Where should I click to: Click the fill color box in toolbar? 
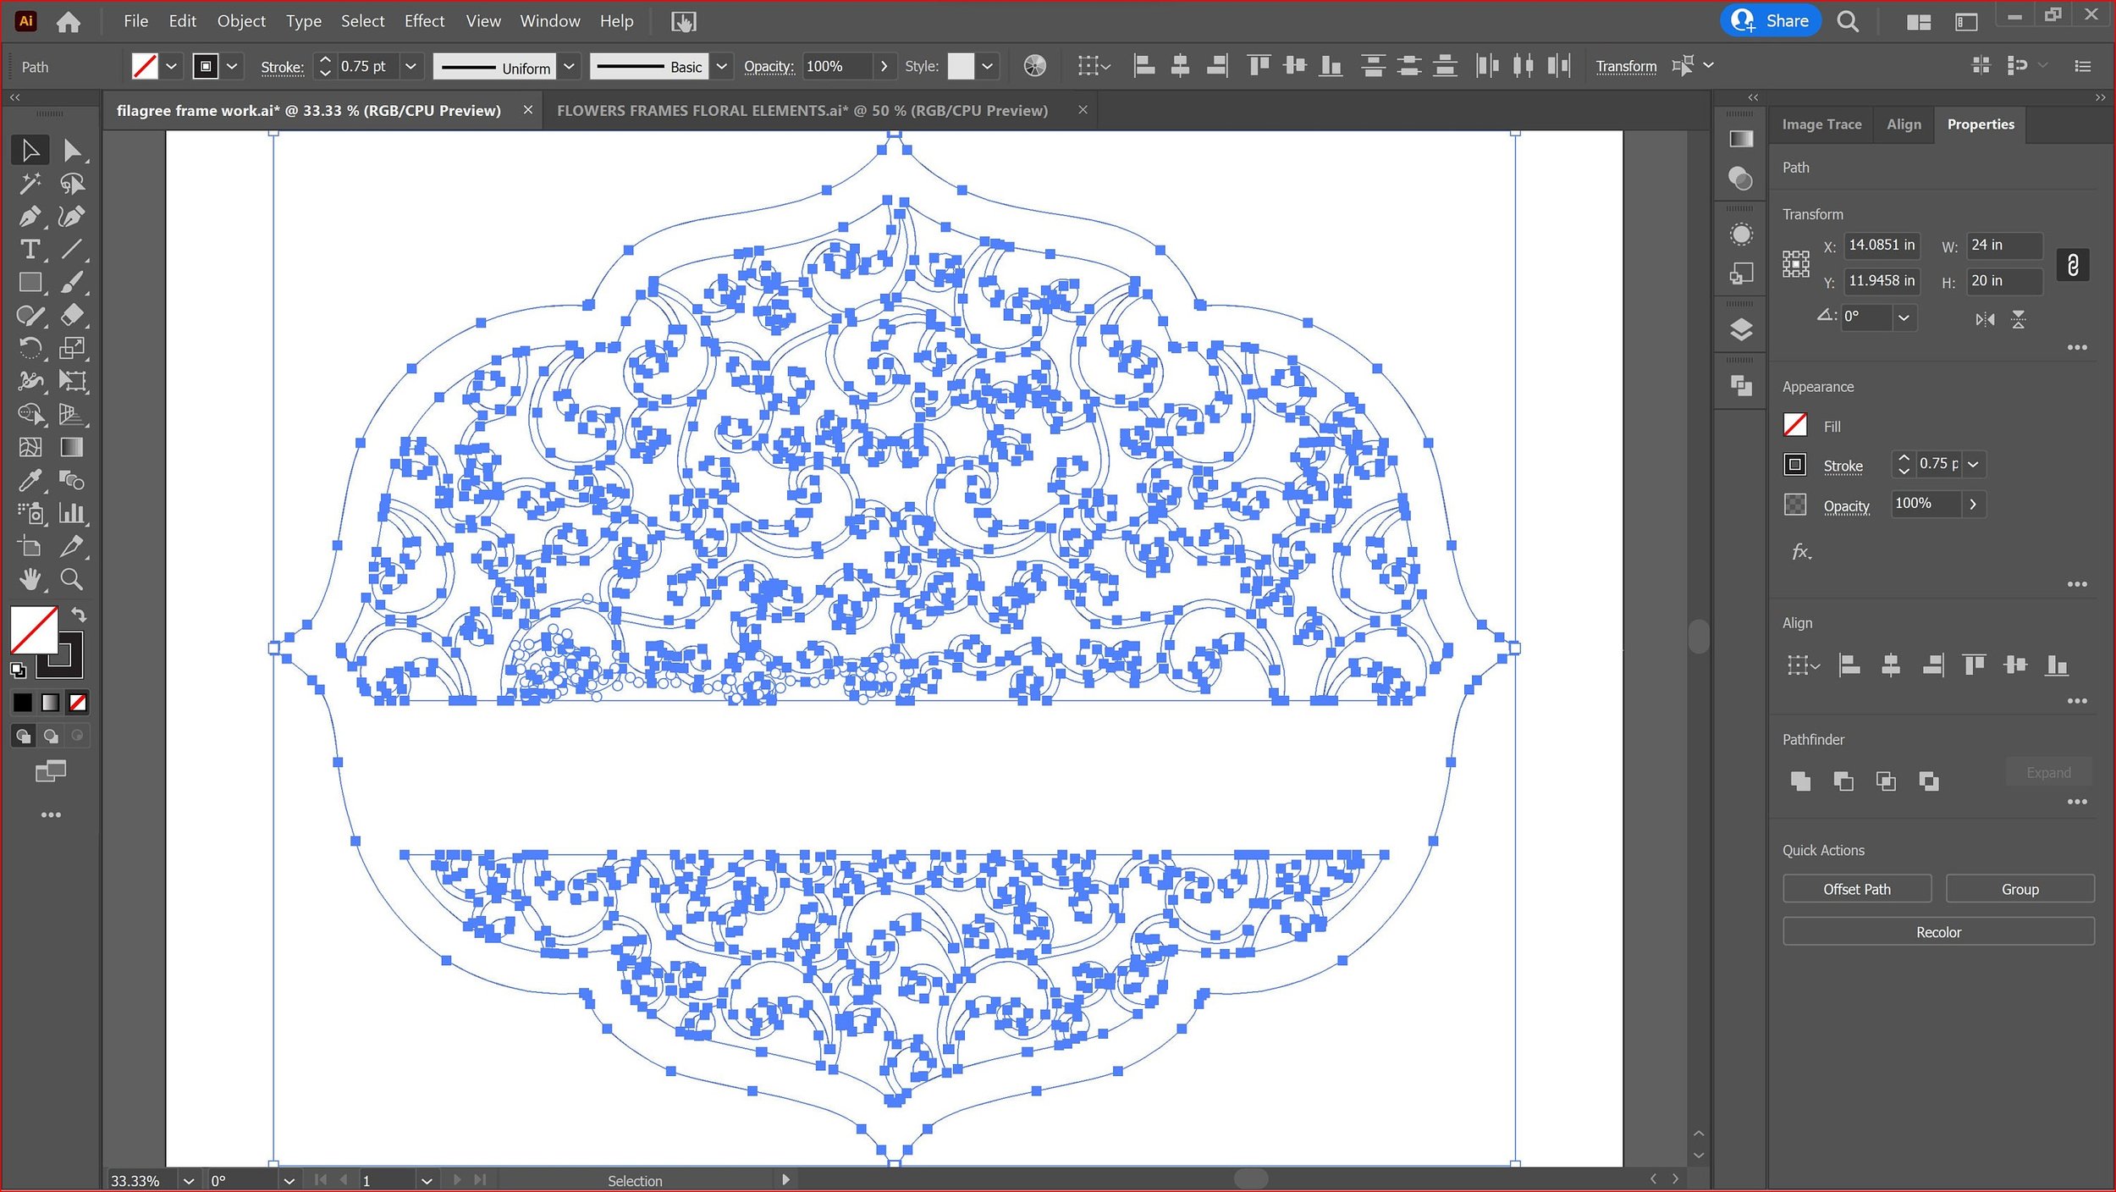[x=34, y=630]
